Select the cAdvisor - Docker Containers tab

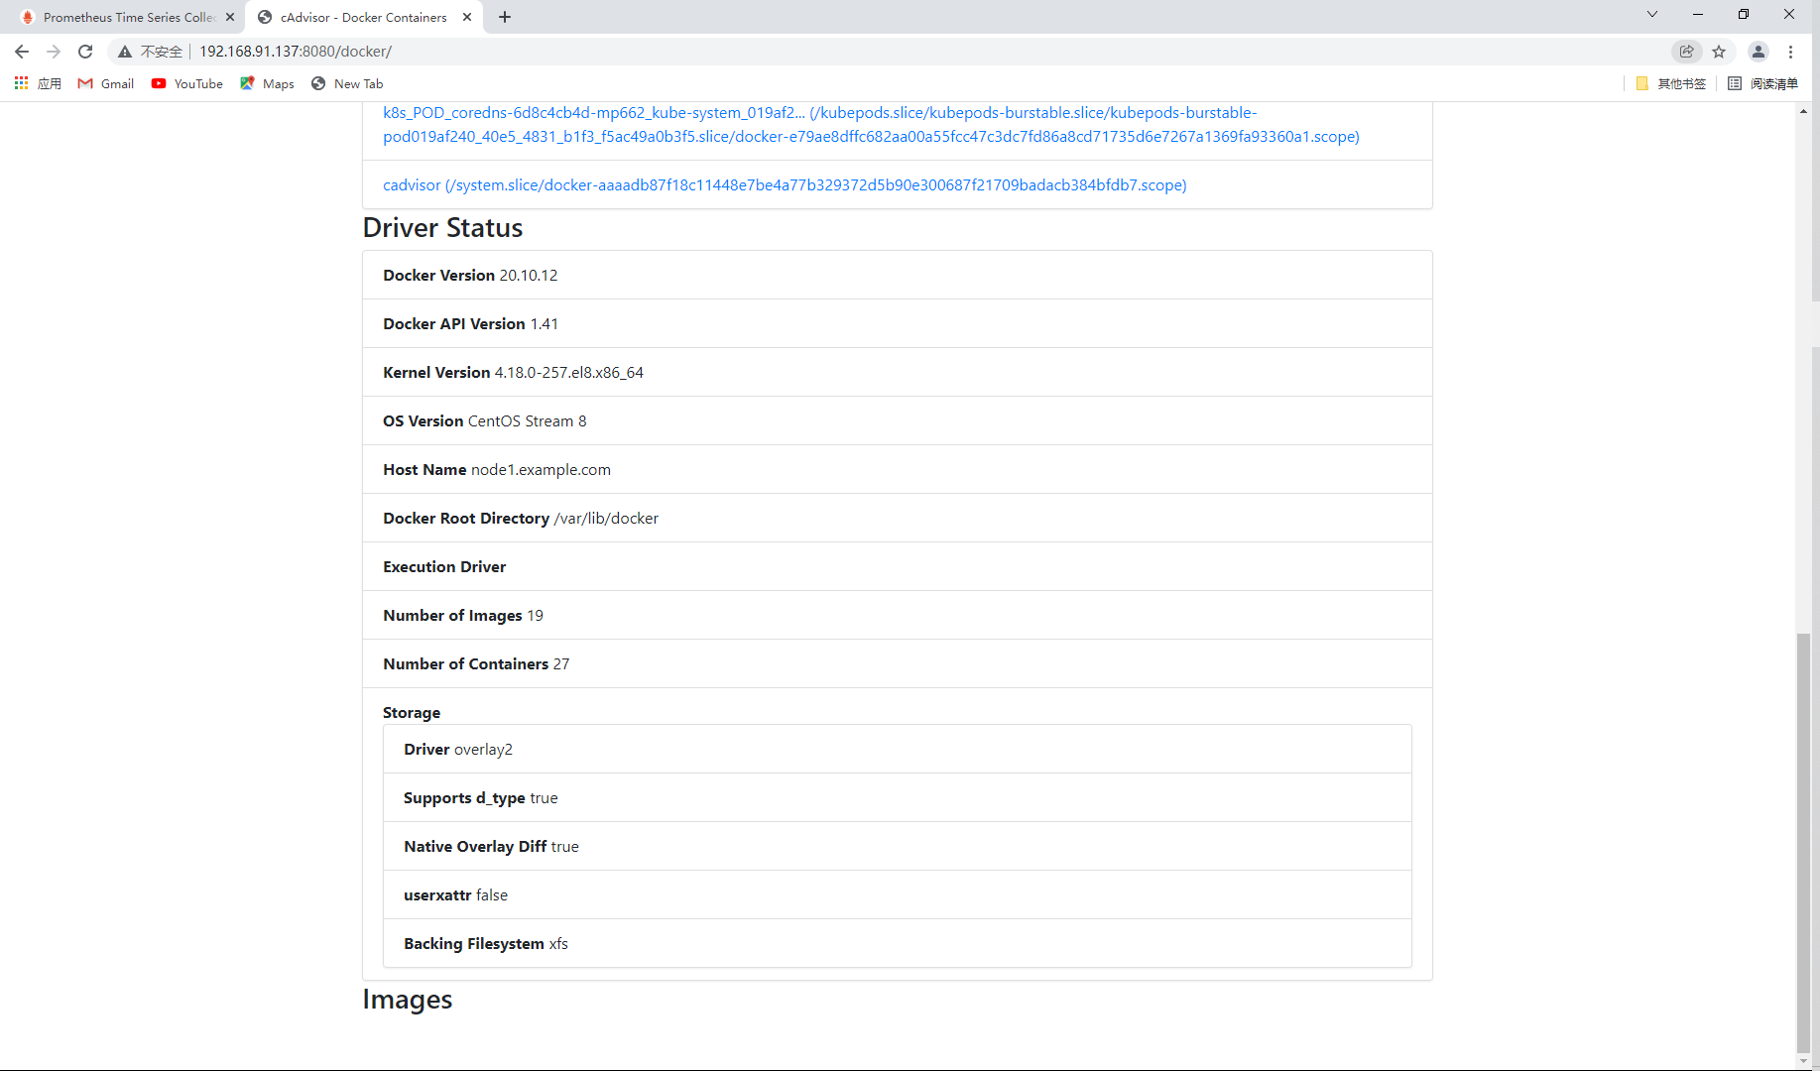363,17
